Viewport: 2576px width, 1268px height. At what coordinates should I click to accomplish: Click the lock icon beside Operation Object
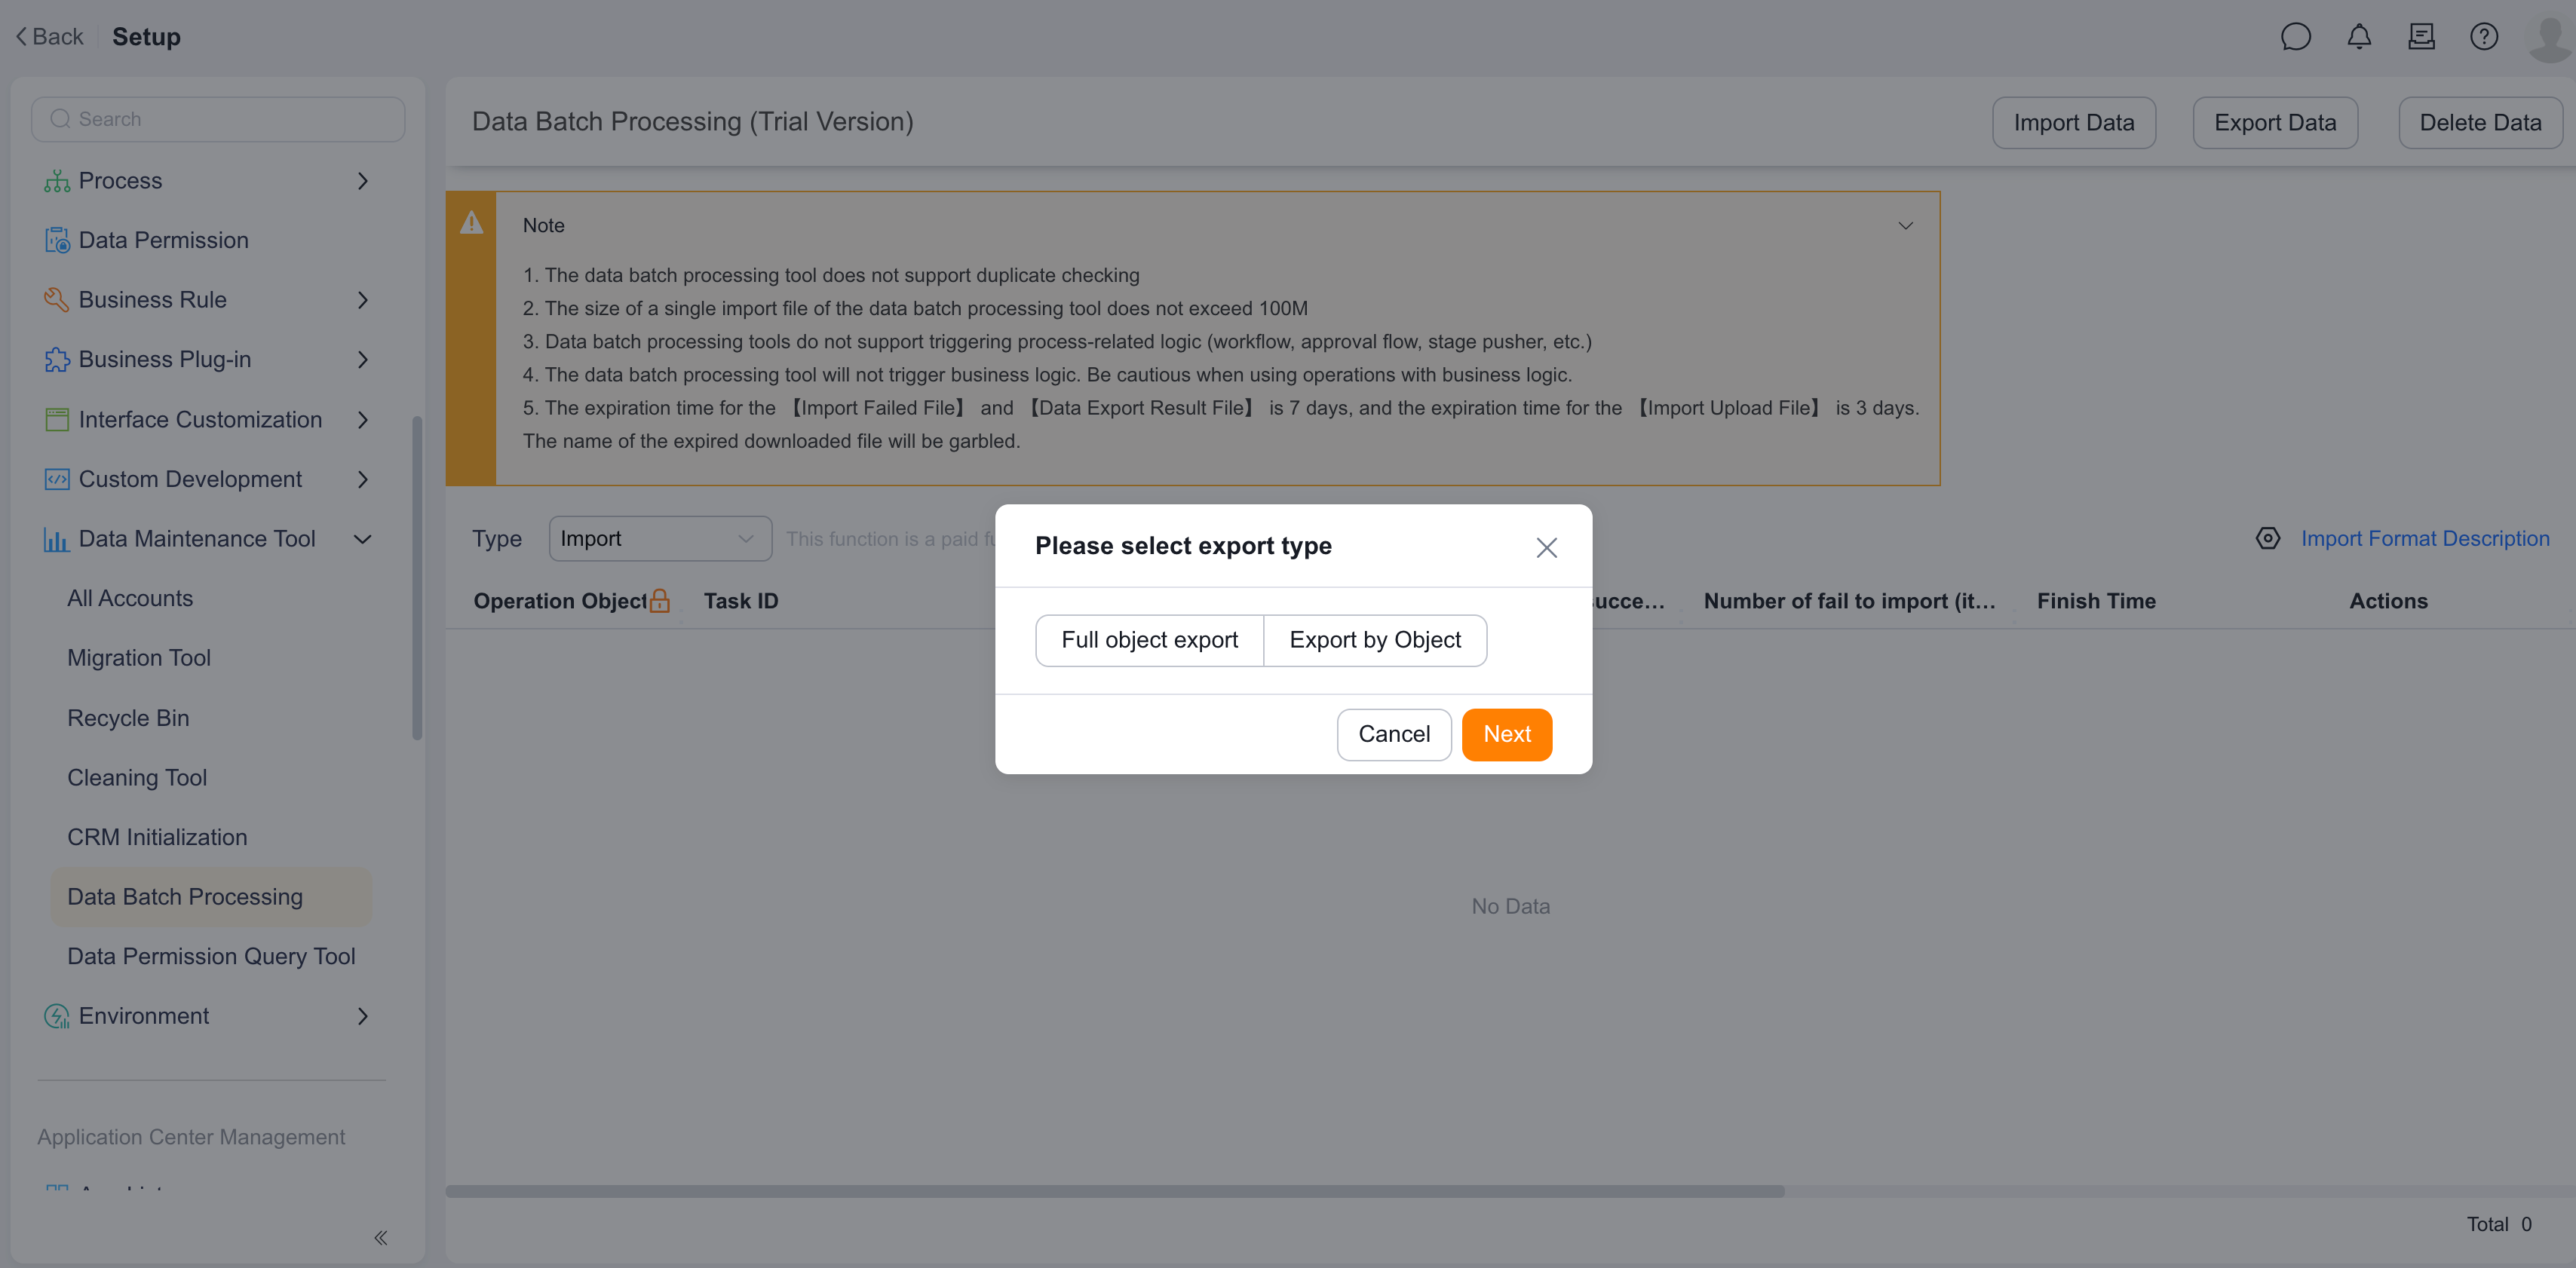(x=660, y=601)
